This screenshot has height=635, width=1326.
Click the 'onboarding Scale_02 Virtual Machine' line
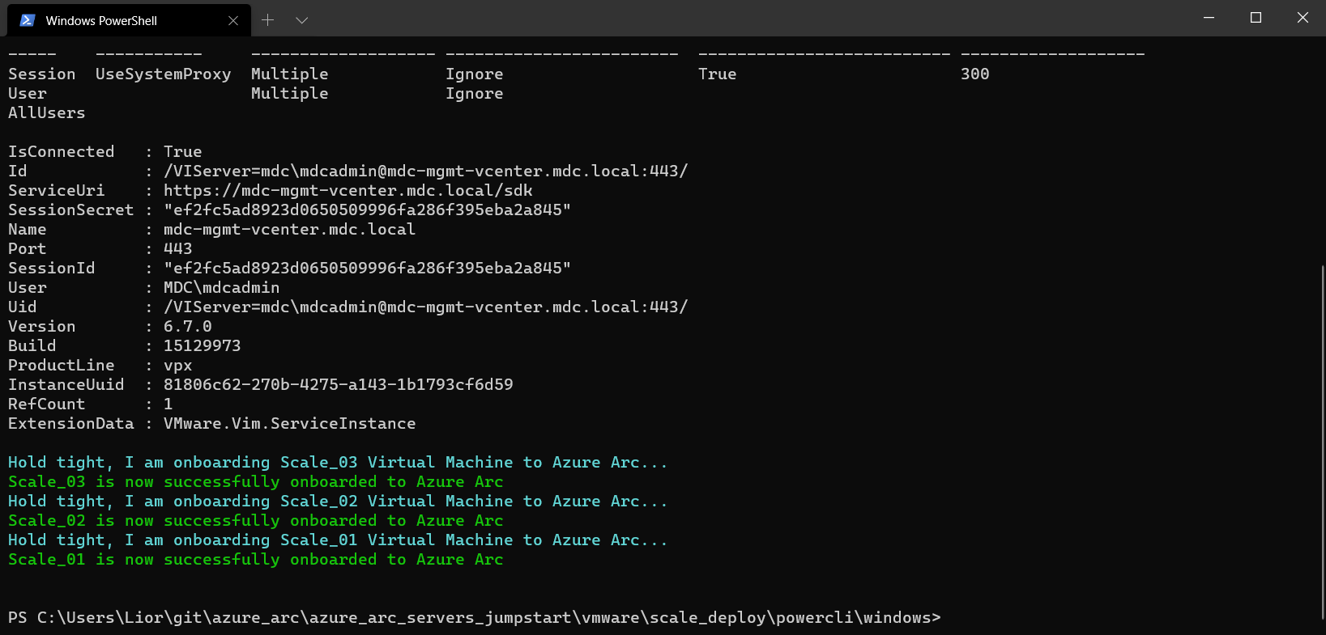click(x=338, y=502)
